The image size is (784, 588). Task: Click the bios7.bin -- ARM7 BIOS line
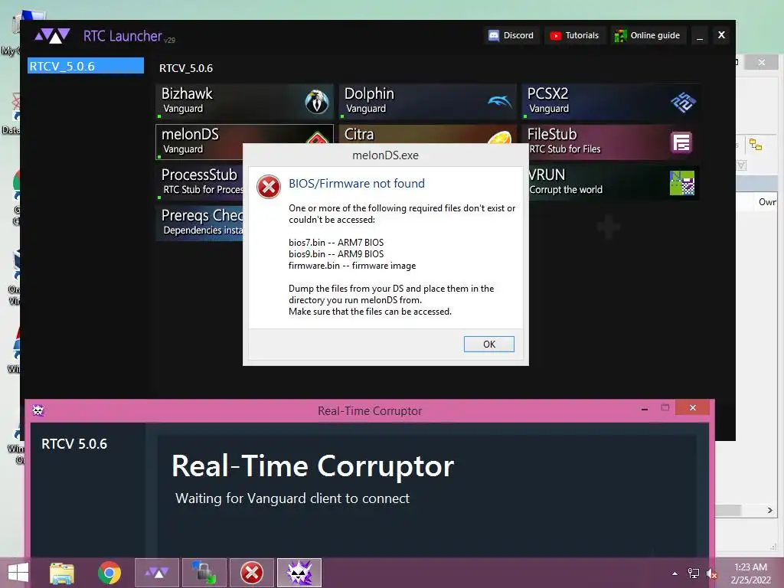click(336, 243)
